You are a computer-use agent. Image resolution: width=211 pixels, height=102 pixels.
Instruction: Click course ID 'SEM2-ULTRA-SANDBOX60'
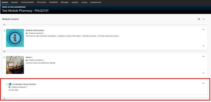pos(14,7)
